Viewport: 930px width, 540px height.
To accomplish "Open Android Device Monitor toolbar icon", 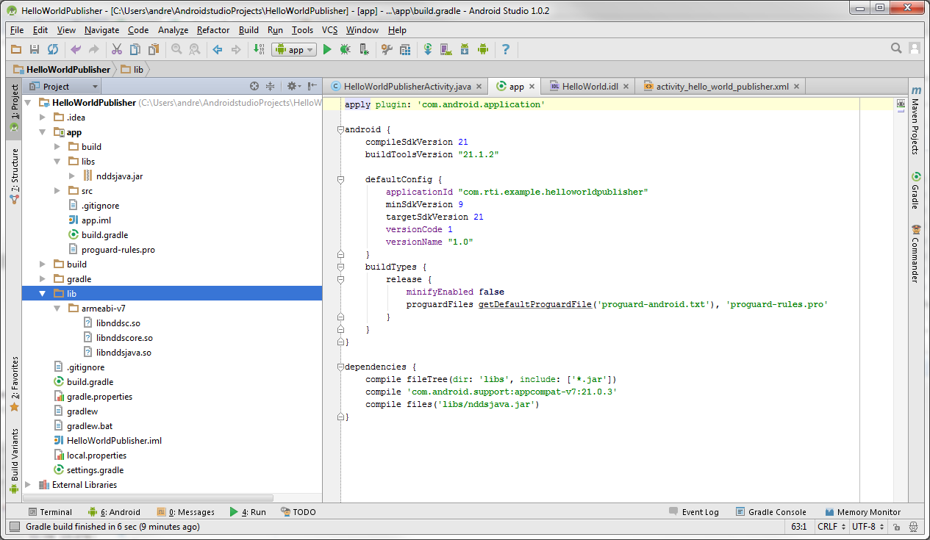I will 483,49.
